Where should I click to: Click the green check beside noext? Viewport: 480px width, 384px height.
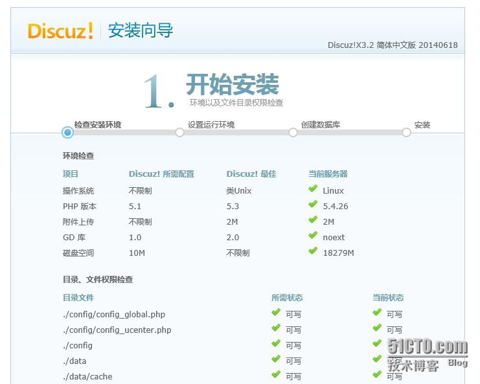click(x=313, y=235)
